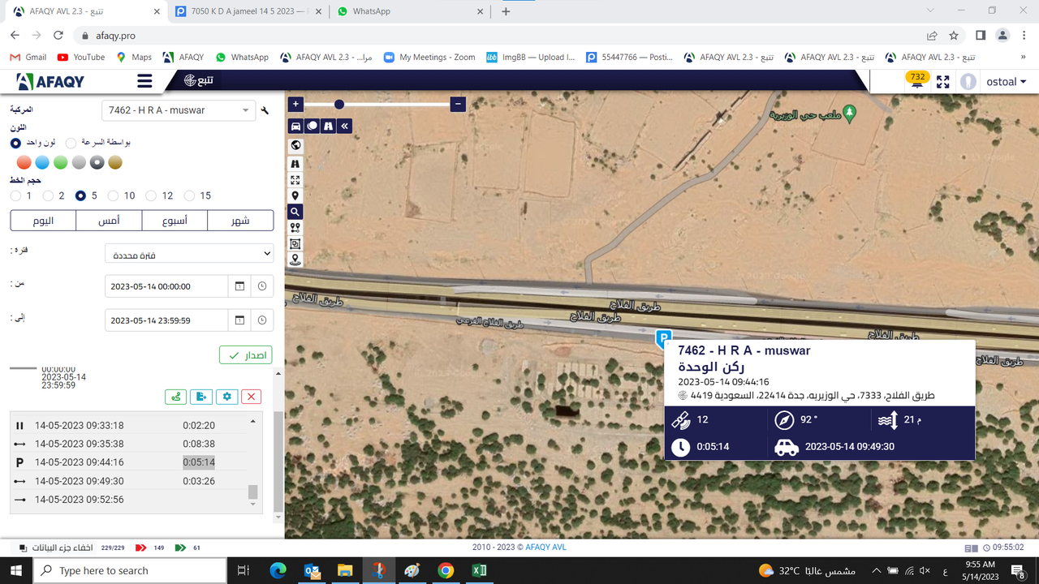
Task: Open calendar picker for the from date
Action: (239, 286)
